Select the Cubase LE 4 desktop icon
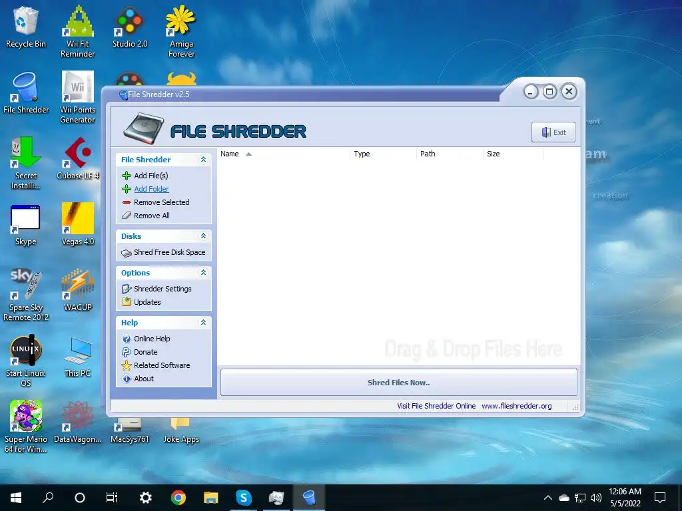The height and width of the screenshot is (511, 682). pyautogui.click(x=78, y=158)
